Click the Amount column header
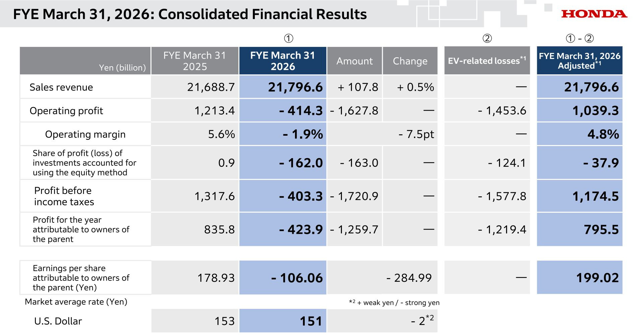This screenshot has width=643, height=335. click(x=355, y=61)
